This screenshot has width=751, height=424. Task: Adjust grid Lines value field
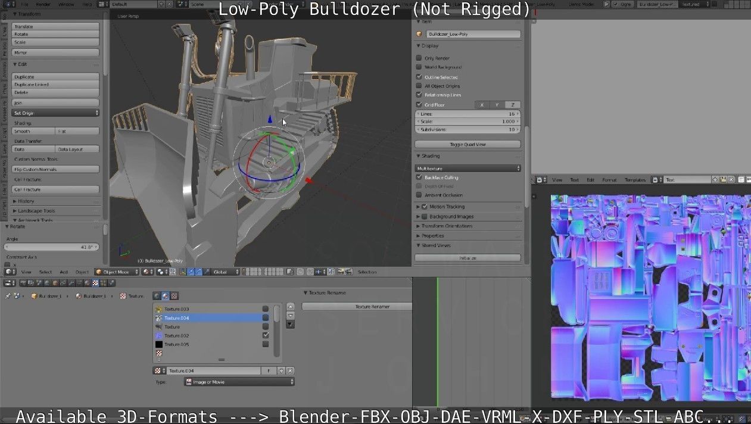pos(468,114)
